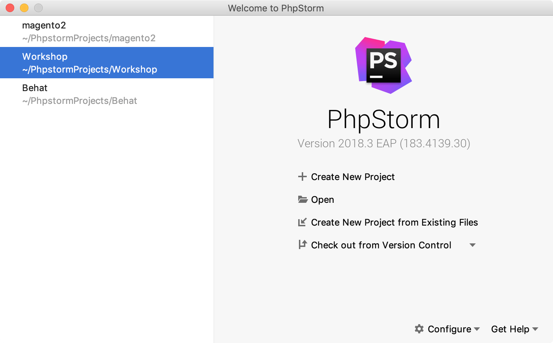Open the Get Help dropdown menu
This screenshot has height=343, width=553.
(x=515, y=329)
